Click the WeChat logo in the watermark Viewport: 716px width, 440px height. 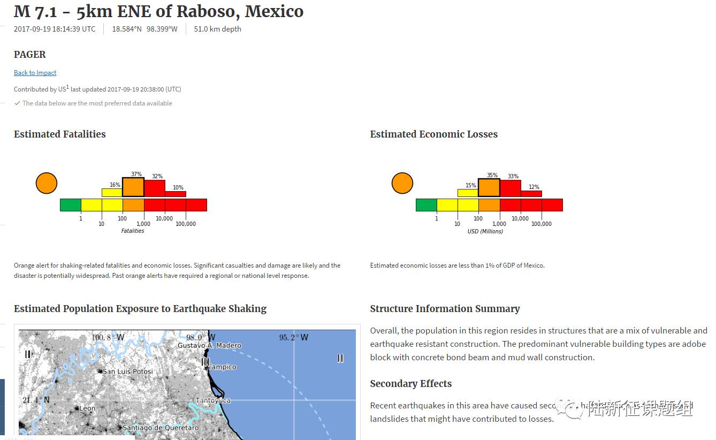pos(569,409)
